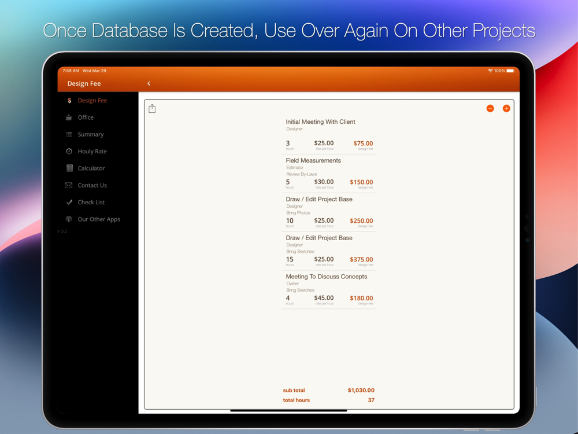Click the 7:59 AM time in status bar
The image size is (578, 434).
tap(71, 71)
